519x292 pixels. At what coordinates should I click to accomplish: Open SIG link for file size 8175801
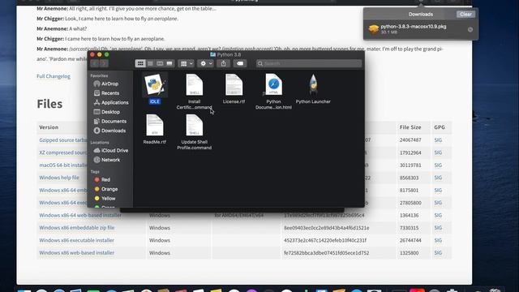[438, 191]
